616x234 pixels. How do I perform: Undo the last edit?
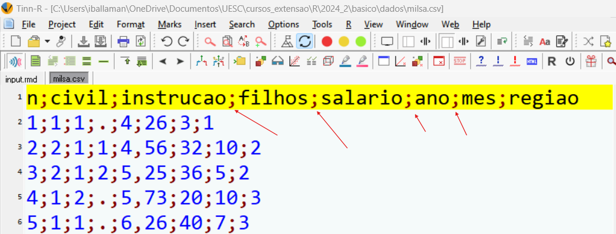click(167, 41)
